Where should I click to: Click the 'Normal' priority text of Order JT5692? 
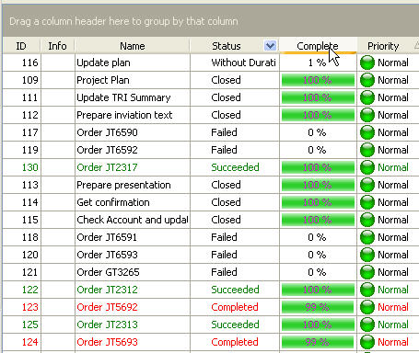[x=393, y=307]
